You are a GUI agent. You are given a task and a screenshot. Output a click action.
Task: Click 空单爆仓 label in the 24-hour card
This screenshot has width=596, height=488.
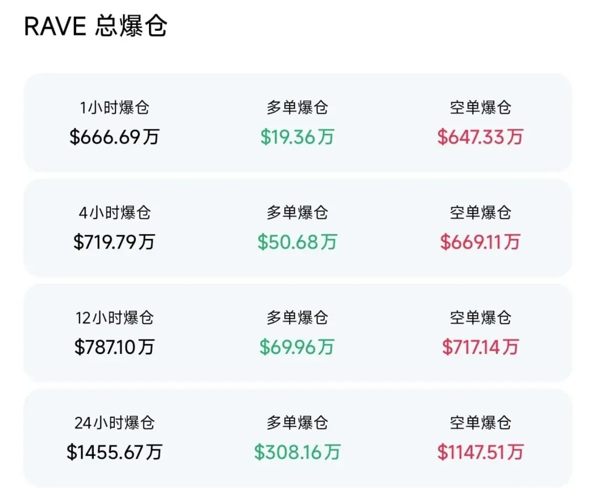480,423
